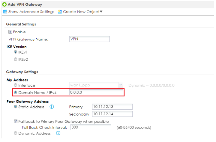Toggle the Enable checkbox
The image size is (216, 142).
(x=10, y=32)
